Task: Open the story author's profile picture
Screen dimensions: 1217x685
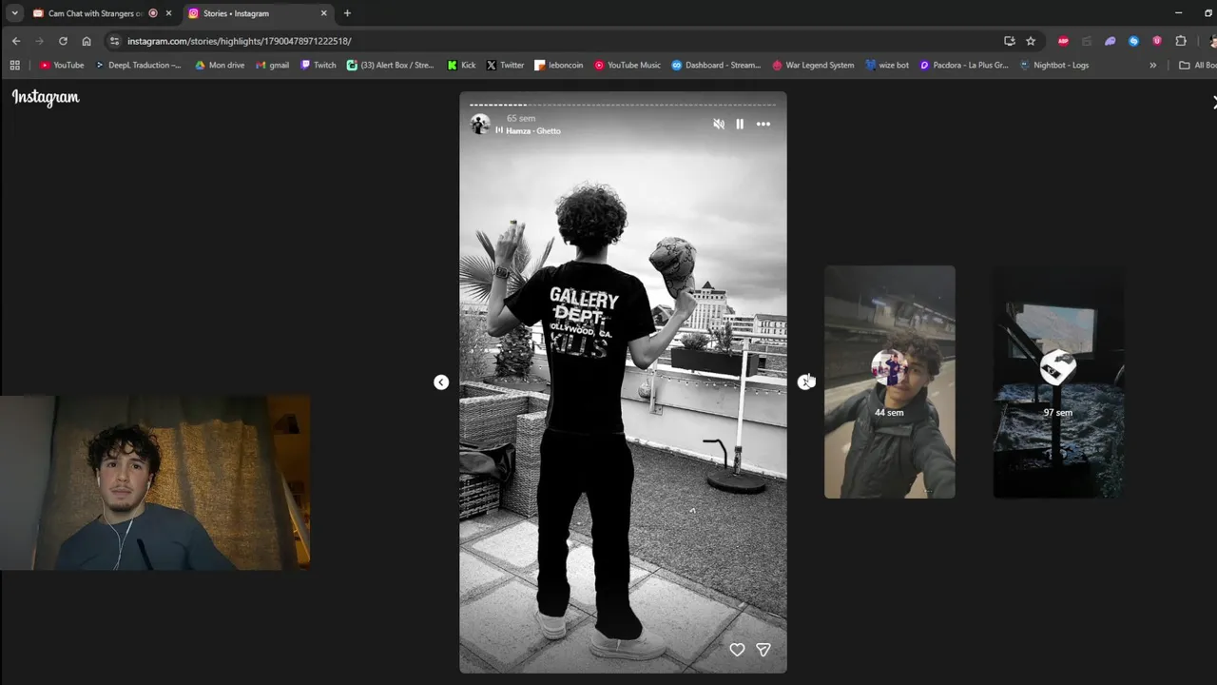Action: coord(480,124)
